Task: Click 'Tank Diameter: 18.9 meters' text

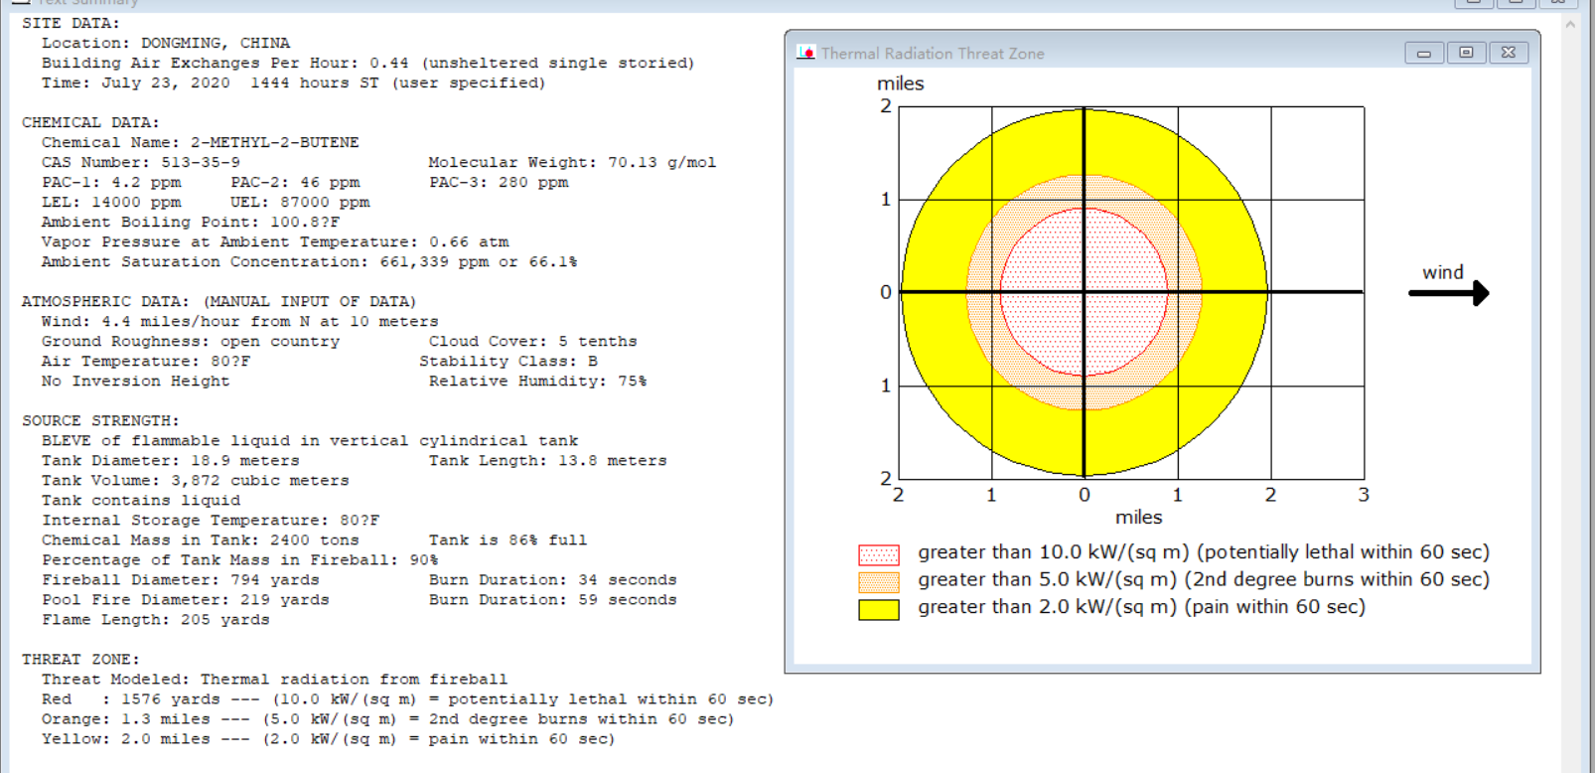Action: [171, 460]
